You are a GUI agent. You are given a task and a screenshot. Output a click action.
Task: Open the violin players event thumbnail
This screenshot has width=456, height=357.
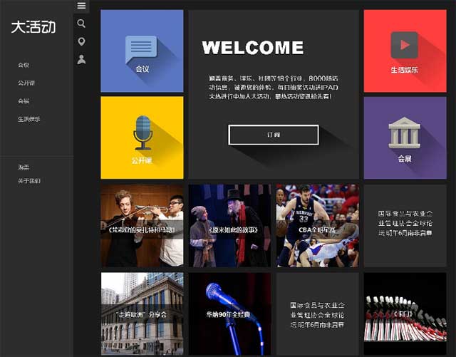pos(142,226)
